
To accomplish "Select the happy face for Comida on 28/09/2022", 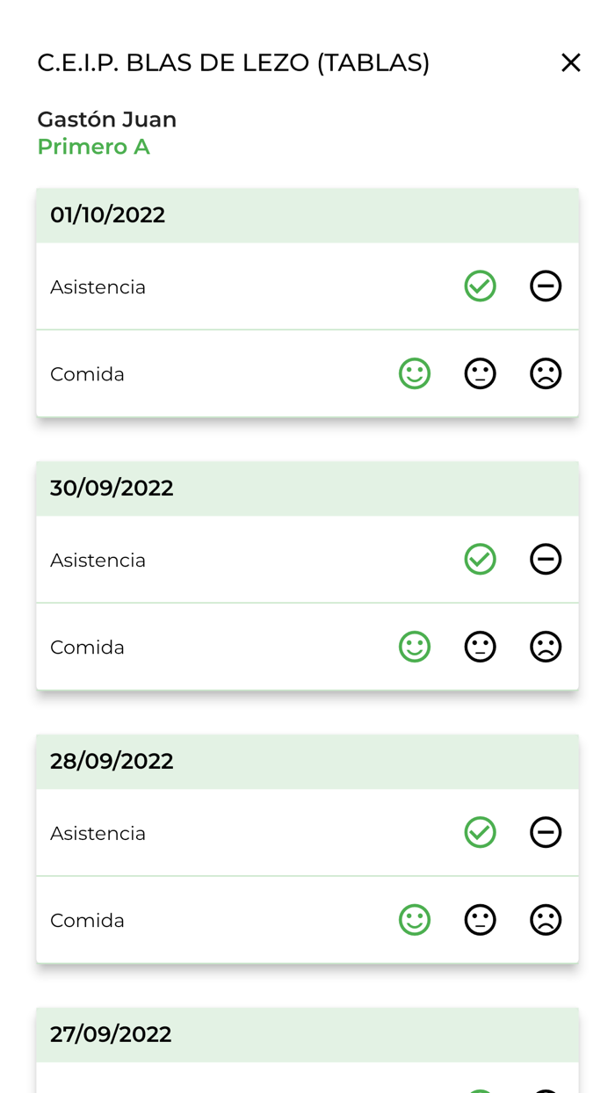I will (x=414, y=920).
